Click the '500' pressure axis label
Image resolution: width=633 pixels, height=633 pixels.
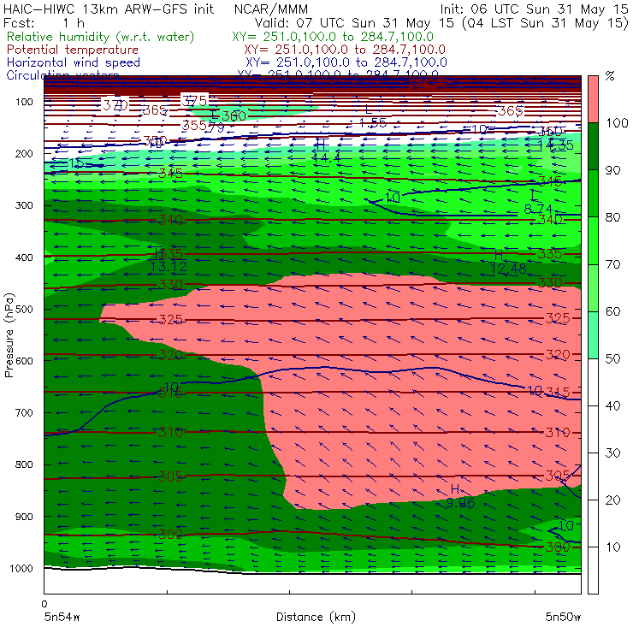pos(24,309)
